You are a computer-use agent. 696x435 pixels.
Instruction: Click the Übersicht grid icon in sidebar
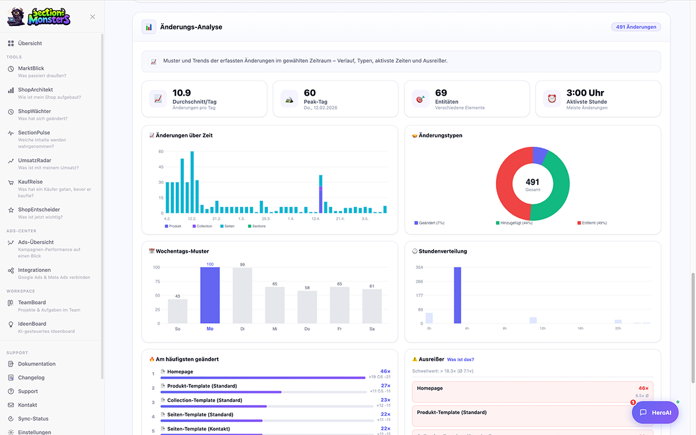(x=11, y=43)
